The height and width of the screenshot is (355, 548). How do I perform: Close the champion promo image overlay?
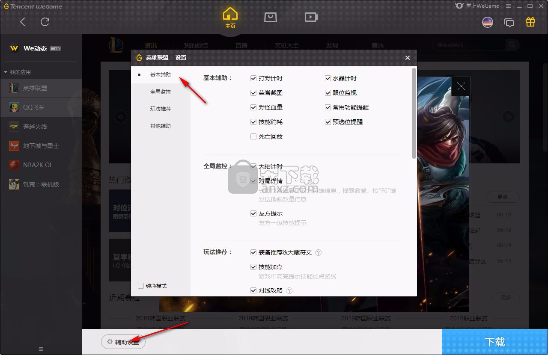[461, 86]
